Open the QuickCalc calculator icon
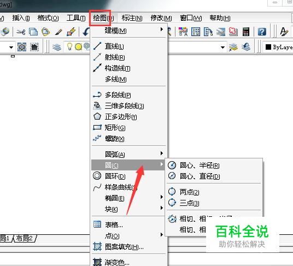293x266 pixels. pos(246,32)
